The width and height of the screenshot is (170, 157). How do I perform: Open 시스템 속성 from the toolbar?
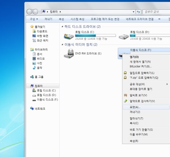[x=77, y=19]
